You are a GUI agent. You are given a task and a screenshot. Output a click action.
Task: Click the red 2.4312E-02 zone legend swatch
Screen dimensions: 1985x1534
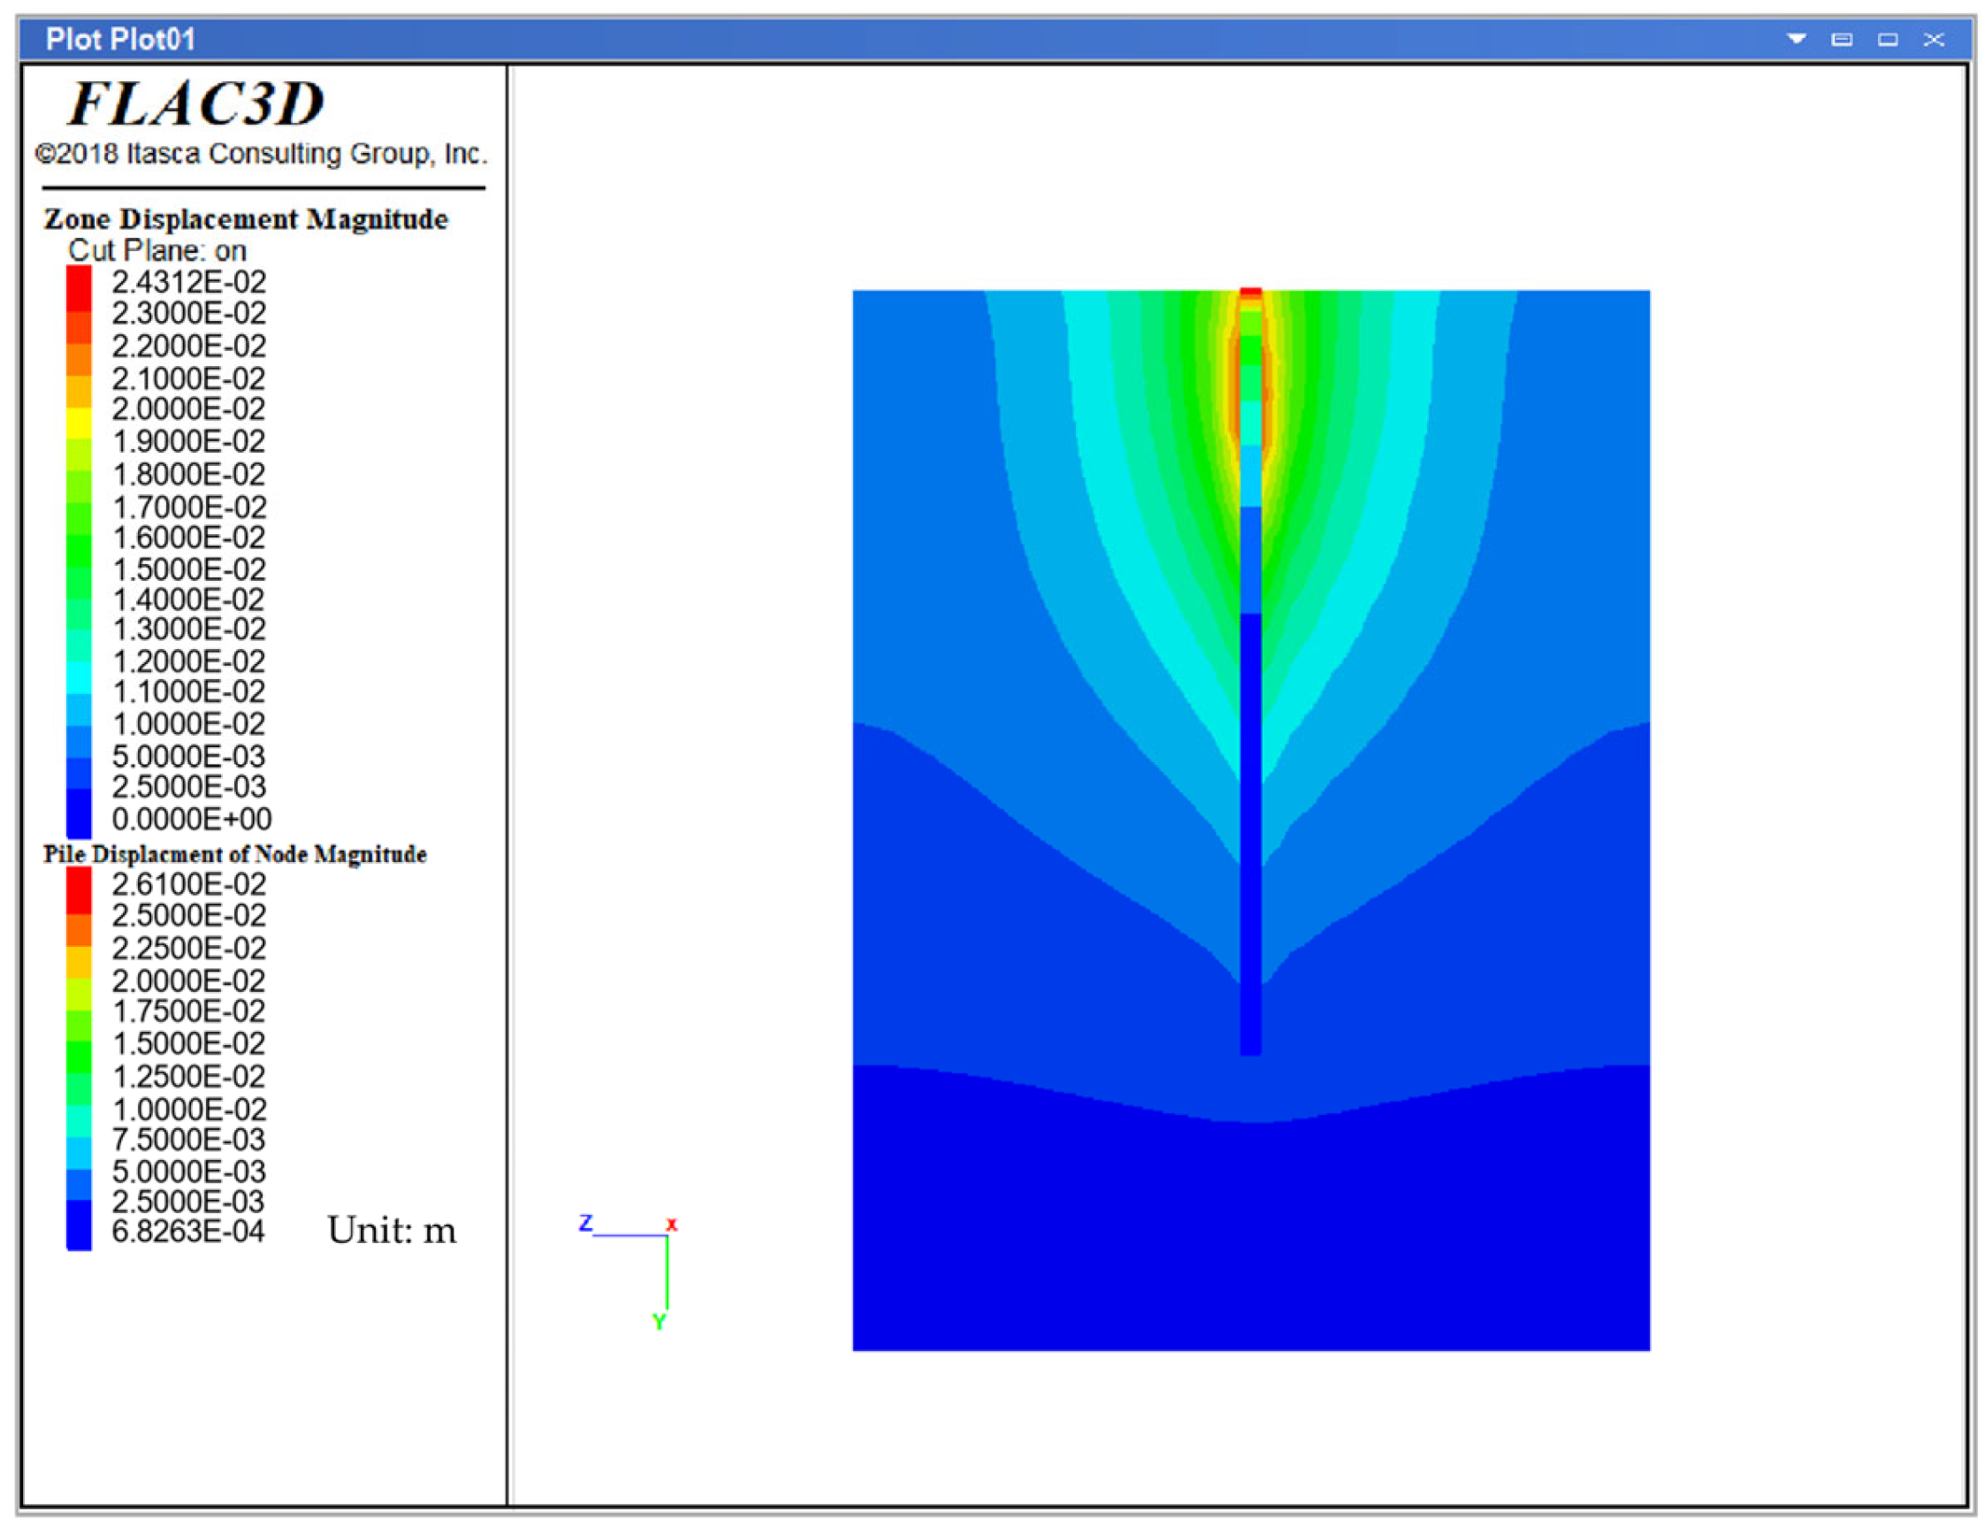point(79,287)
